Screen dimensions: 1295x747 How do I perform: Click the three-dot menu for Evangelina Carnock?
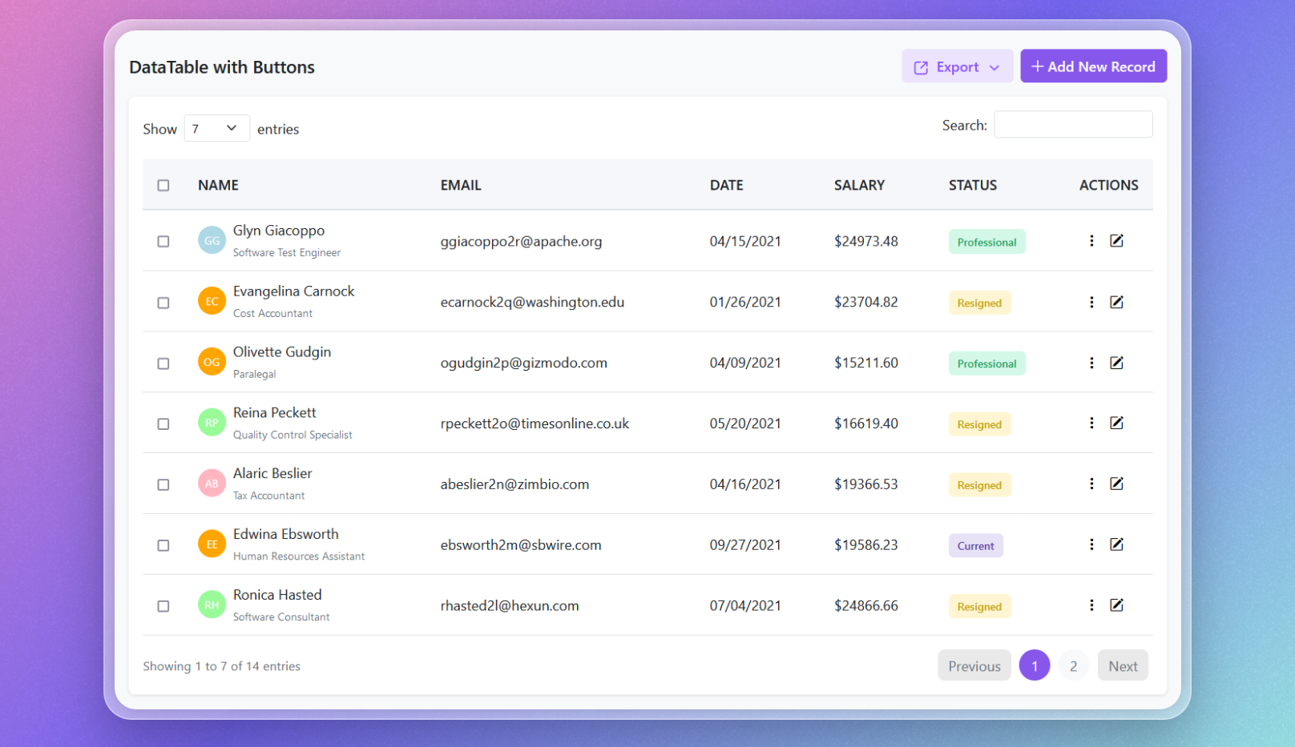click(x=1091, y=302)
